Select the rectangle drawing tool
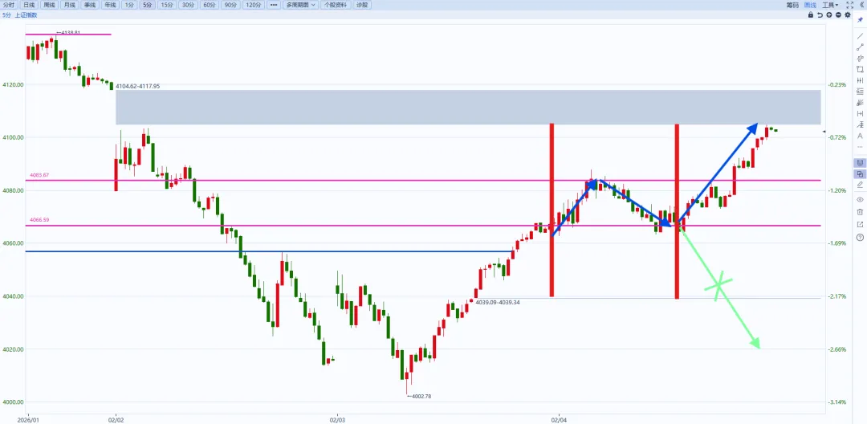The image size is (867, 424). click(x=860, y=69)
